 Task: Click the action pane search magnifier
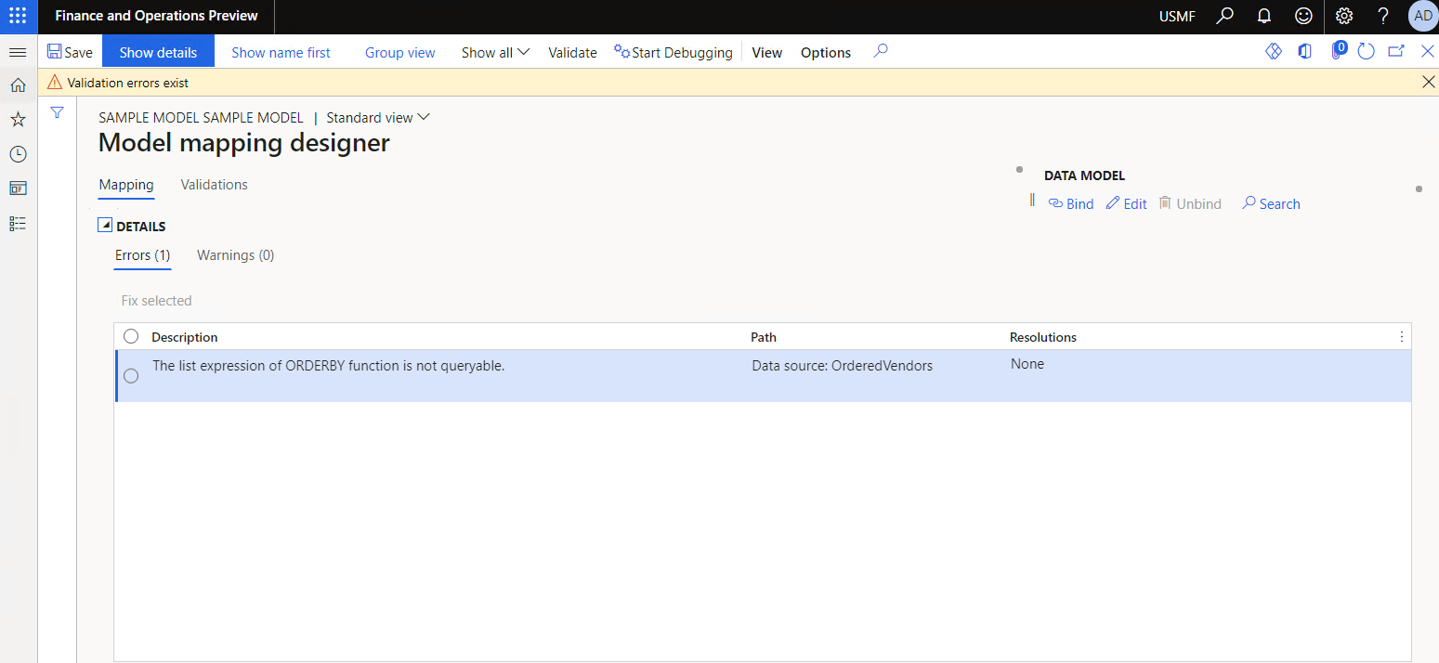click(881, 52)
